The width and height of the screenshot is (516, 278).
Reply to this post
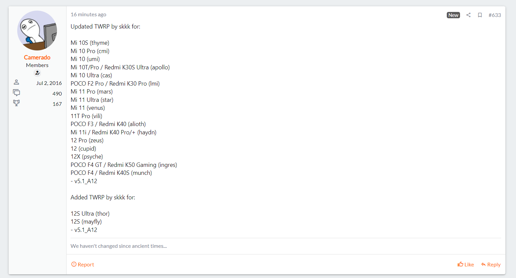point(491,264)
